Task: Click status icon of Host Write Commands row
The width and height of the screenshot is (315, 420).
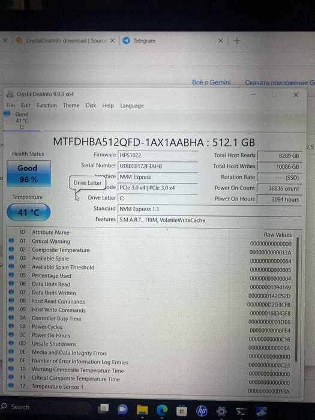Action: [x=11, y=309]
